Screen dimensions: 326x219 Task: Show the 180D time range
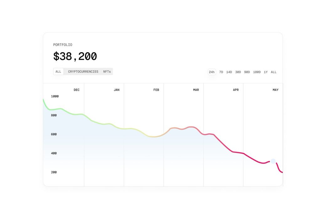pyautogui.click(x=257, y=72)
